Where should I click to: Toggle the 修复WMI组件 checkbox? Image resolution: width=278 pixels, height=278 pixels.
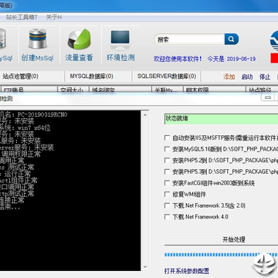pos(167,194)
